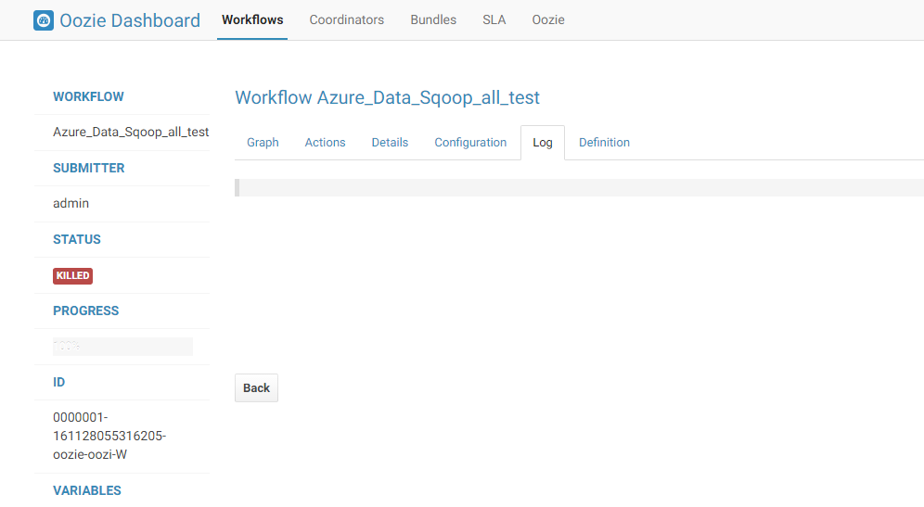Select the Log tab
The image size is (924, 507).
(x=543, y=143)
